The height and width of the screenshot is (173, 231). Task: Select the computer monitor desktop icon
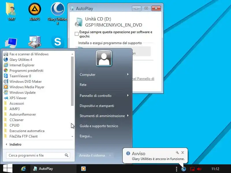pyautogui.click(x=11, y=43)
